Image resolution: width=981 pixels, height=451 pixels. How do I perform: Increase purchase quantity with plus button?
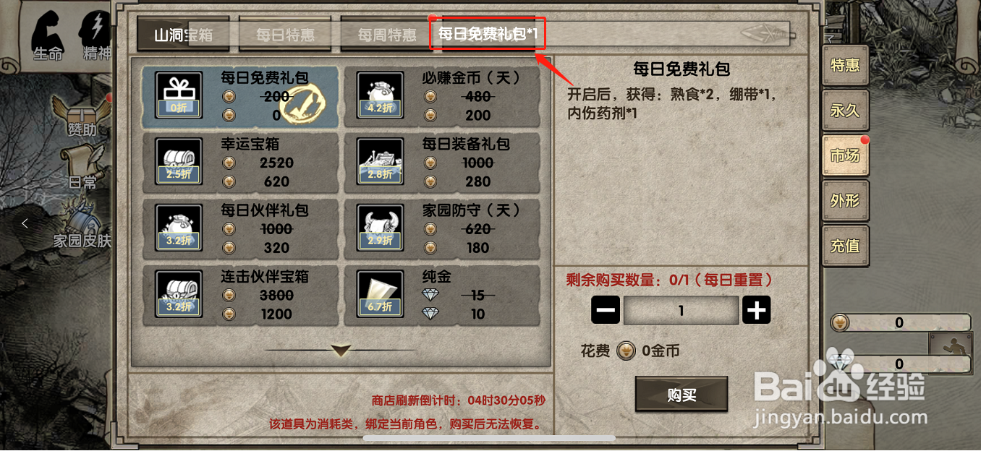[x=757, y=310]
